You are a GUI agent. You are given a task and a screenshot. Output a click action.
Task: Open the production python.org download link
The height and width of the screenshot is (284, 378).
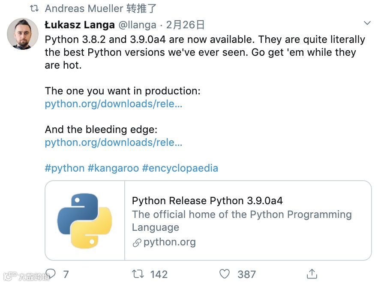coord(114,104)
